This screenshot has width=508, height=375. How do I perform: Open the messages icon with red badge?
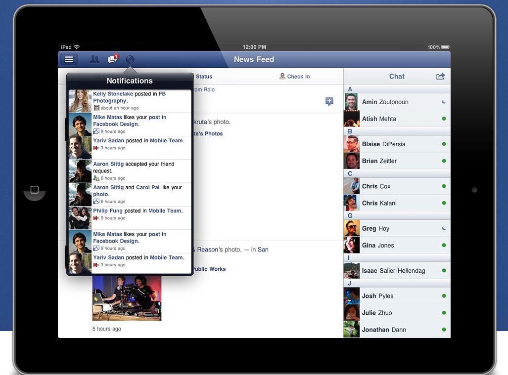pos(113,59)
